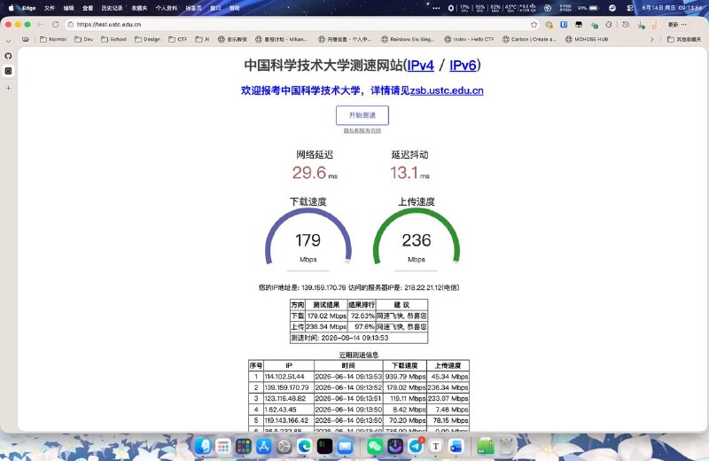Expand the Design bookmarks folder

(147, 39)
